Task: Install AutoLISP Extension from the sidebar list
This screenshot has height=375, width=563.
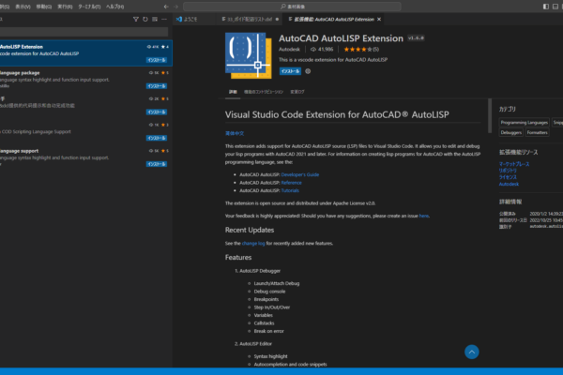Action: pos(157,60)
